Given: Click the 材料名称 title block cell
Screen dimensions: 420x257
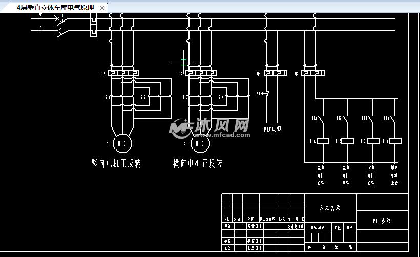Looking at the screenshot, I should tap(330, 208).
